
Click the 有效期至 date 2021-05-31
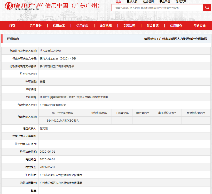point(48,167)
